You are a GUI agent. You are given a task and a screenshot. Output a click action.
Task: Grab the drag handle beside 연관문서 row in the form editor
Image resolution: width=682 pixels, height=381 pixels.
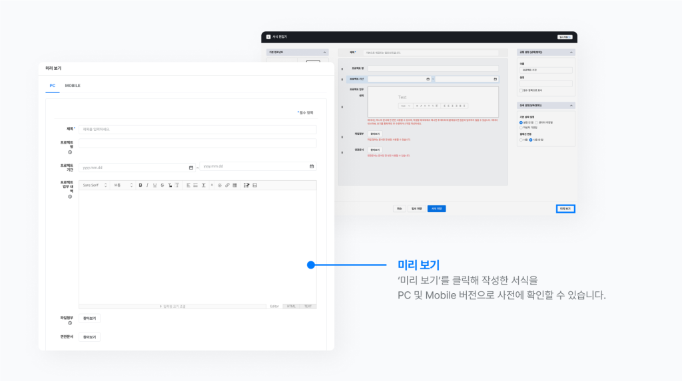pyautogui.click(x=342, y=152)
